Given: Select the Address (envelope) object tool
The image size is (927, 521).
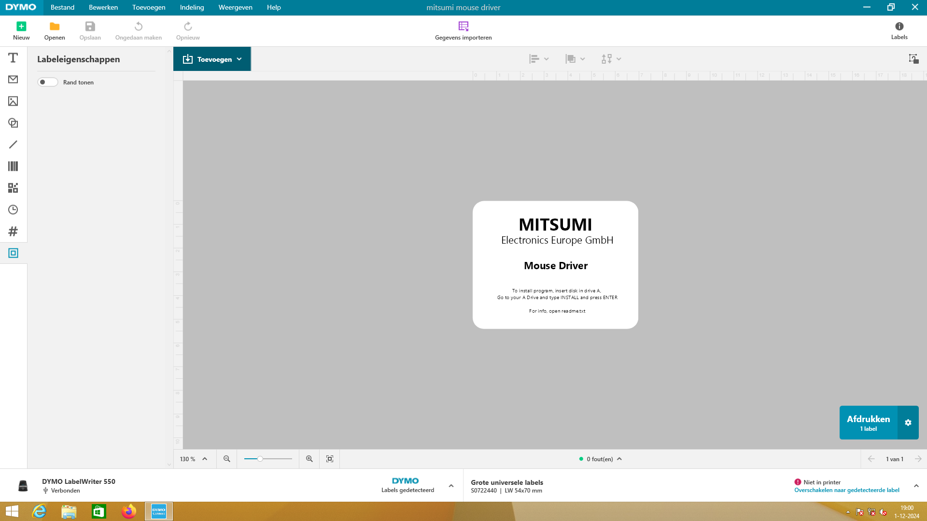Looking at the screenshot, I should click(13, 80).
